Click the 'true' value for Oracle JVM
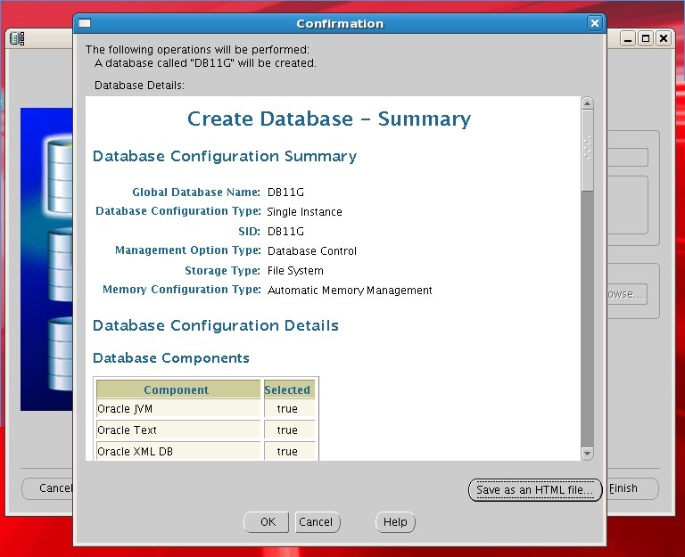 coord(289,408)
